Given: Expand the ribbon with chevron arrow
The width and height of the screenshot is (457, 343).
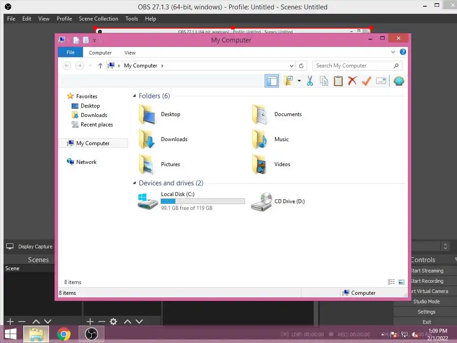Looking at the screenshot, I should coord(393,52).
